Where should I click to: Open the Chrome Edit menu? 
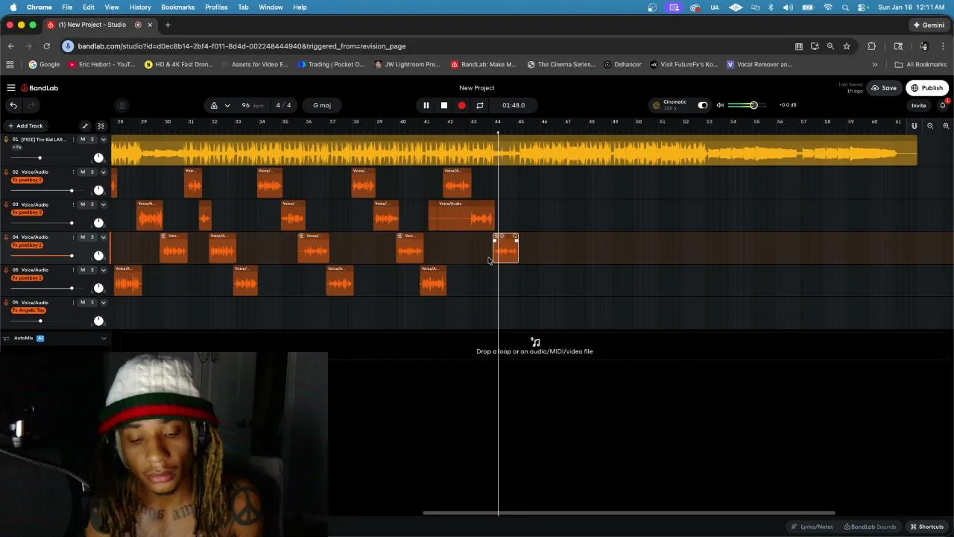[x=89, y=7]
